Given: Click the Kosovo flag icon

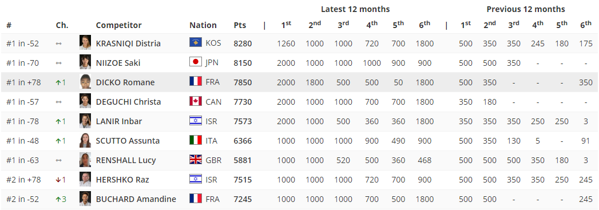Looking at the screenshot, I should coord(196,42).
